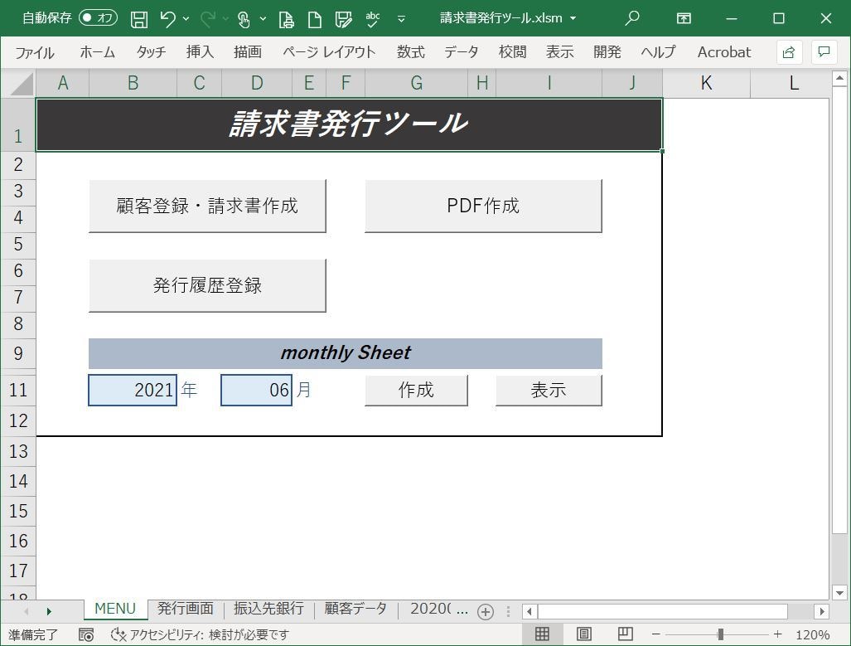Switch to the 描画 ribbon tab
This screenshot has width=851, height=646.
coord(248,52)
